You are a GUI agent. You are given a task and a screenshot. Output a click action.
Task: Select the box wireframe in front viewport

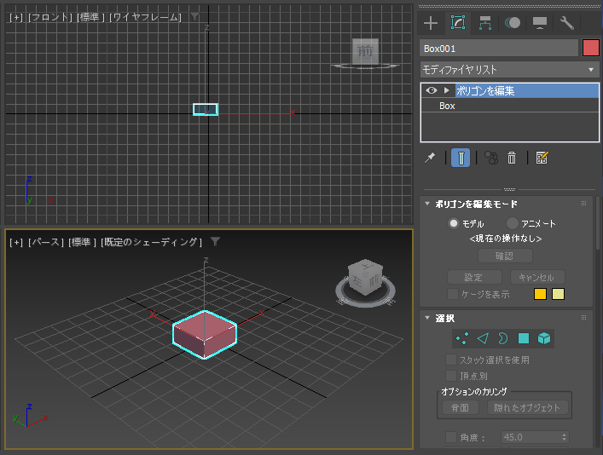pyautogui.click(x=206, y=109)
